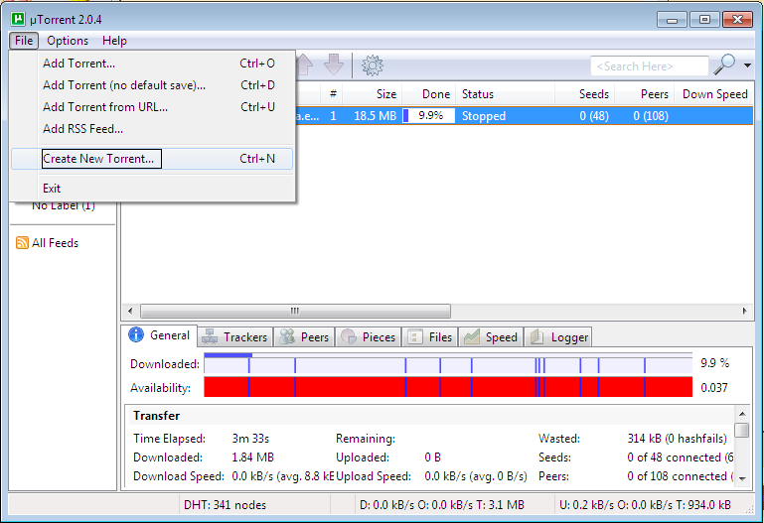This screenshot has height=523, width=764.
Task: Select the All Feeds sidebar item
Action: [x=55, y=243]
